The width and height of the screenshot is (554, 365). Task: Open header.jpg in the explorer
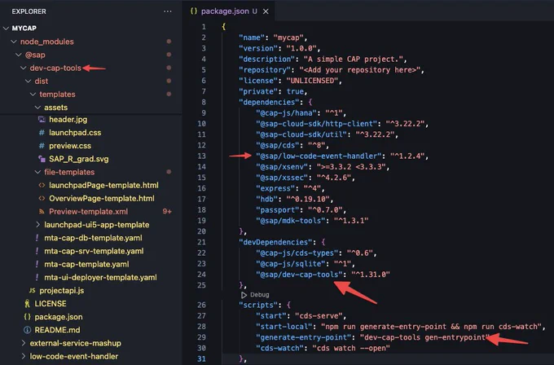[68, 120]
